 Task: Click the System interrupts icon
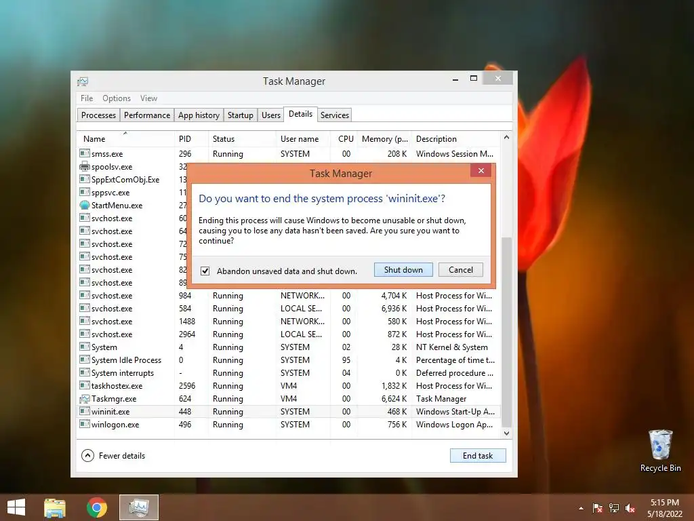tap(85, 372)
